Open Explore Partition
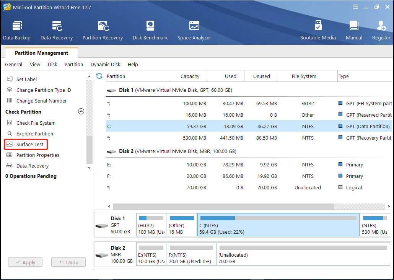 coord(35,134)
